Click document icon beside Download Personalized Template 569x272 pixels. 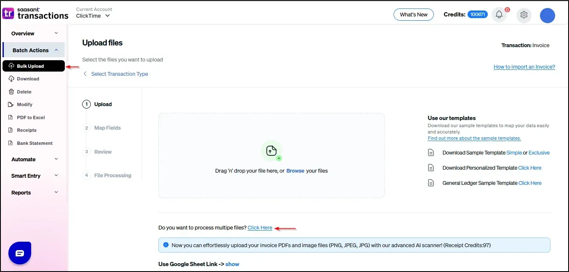pyautogui.click(x=431, y=168)
